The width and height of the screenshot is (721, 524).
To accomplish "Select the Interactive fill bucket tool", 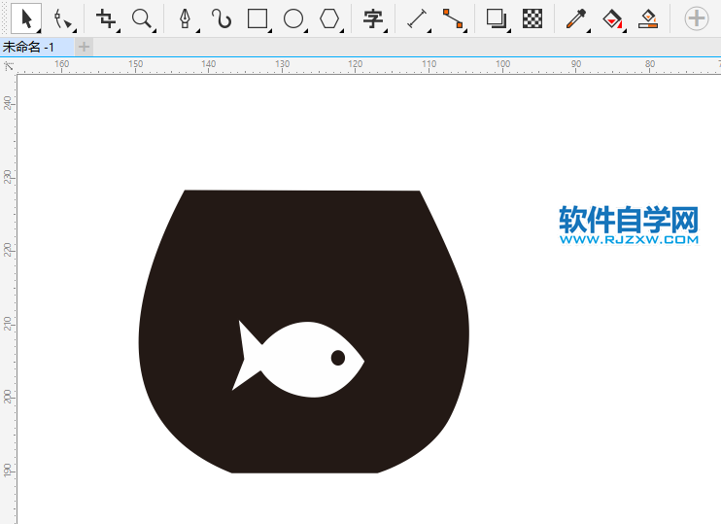I will tap(613, 18).
